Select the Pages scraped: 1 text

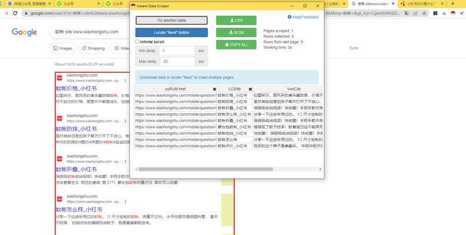[x=278, y=31]
